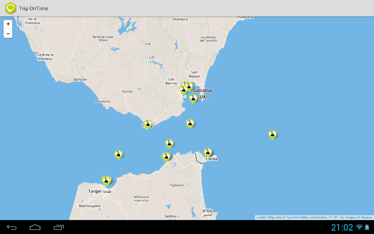Tap the Android back navigation button
Image resolution: width=374 pixels, height=234 pixels.
(x=12, y=227)
